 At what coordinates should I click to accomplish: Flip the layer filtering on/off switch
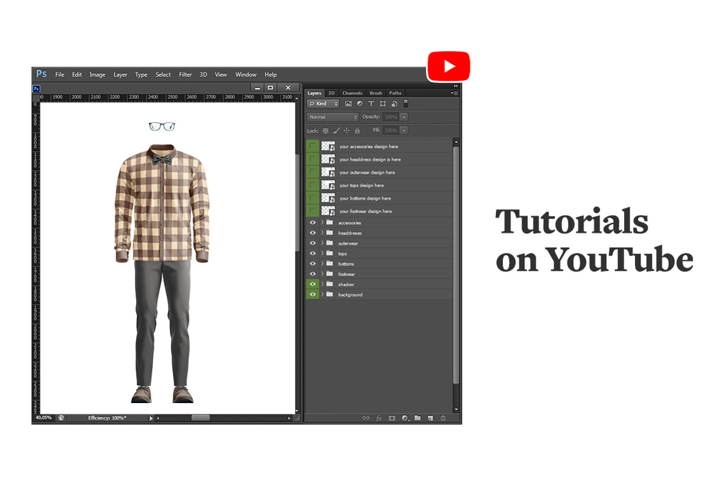405,104
